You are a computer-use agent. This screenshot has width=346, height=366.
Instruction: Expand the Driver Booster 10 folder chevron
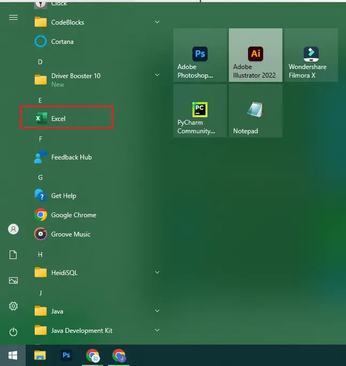[157, 75]
